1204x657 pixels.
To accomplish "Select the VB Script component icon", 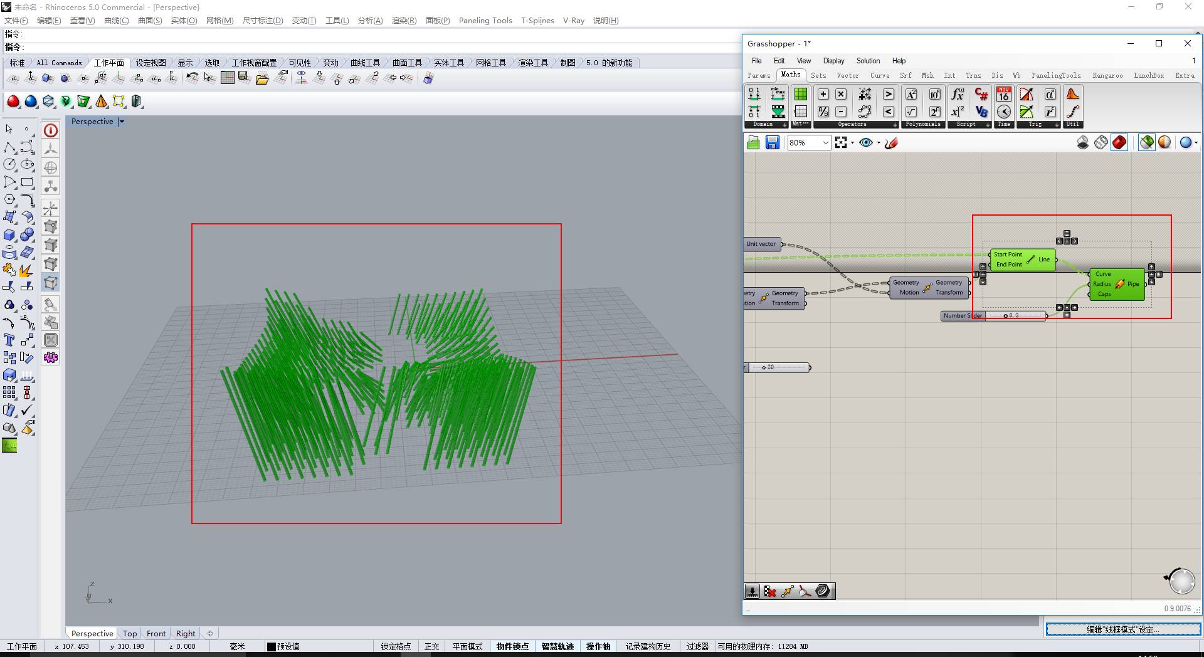I will [981, 112].
